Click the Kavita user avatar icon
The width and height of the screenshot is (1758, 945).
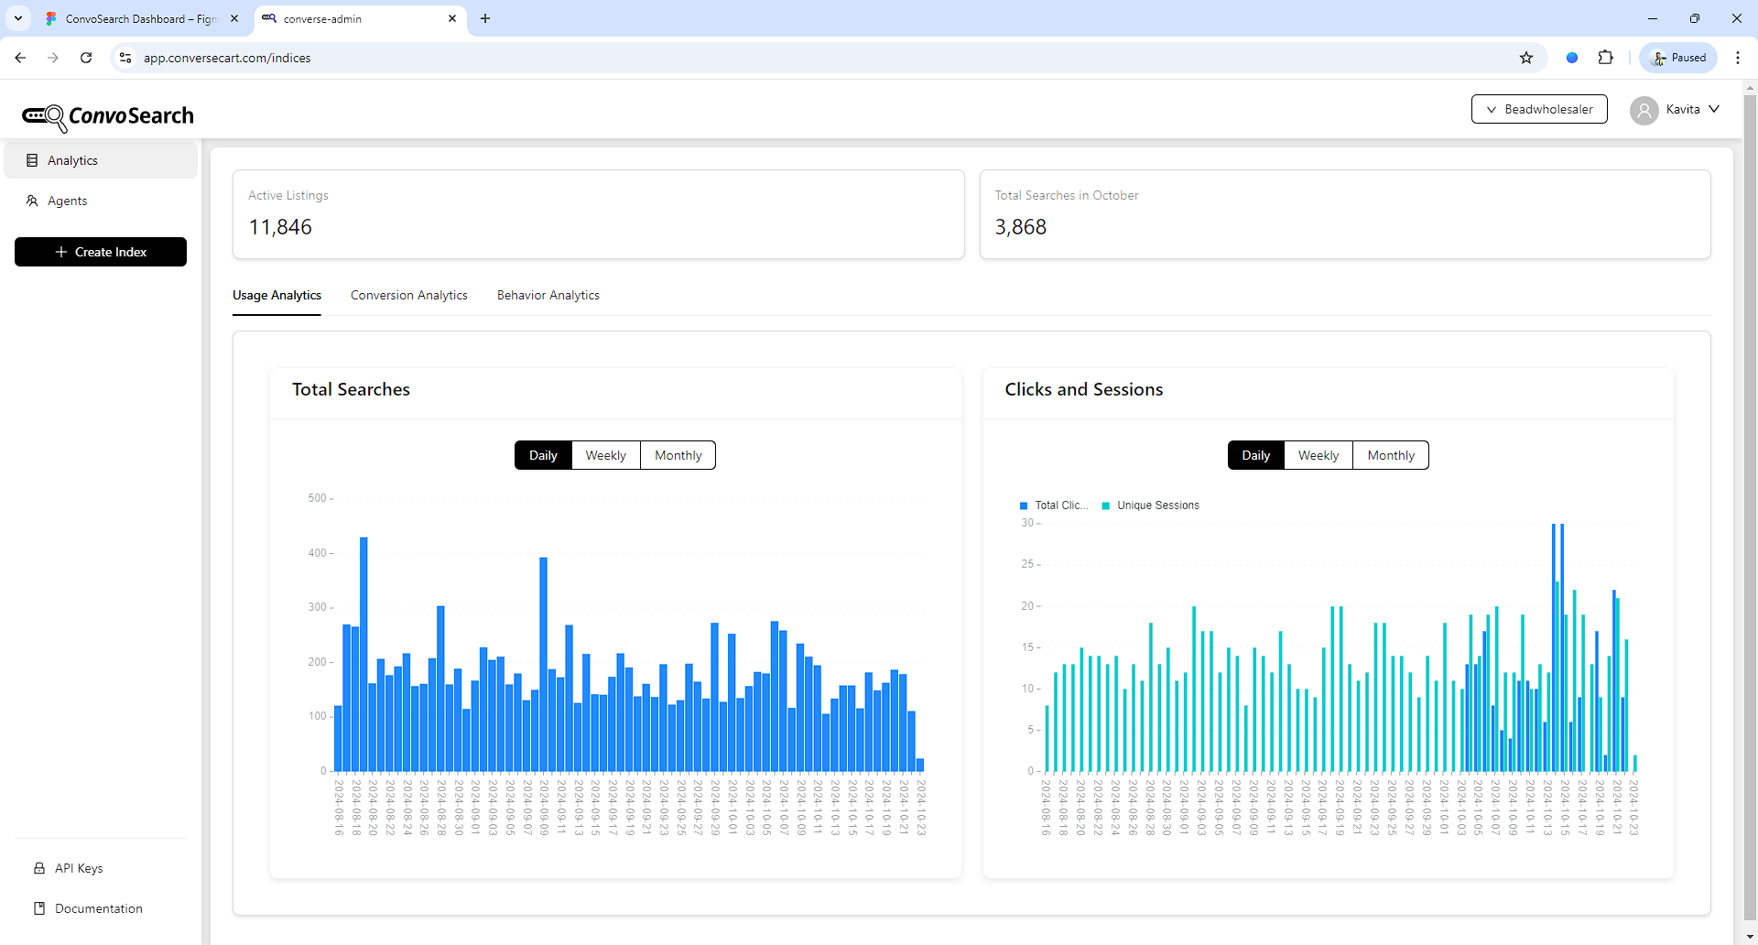click(x=1644, y=110)
